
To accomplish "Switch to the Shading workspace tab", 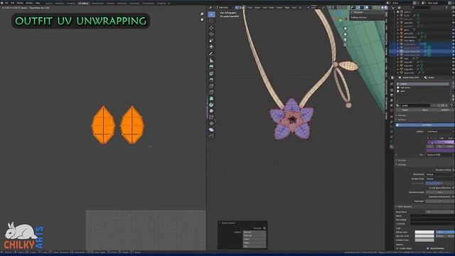I will [x=110, y=3].
